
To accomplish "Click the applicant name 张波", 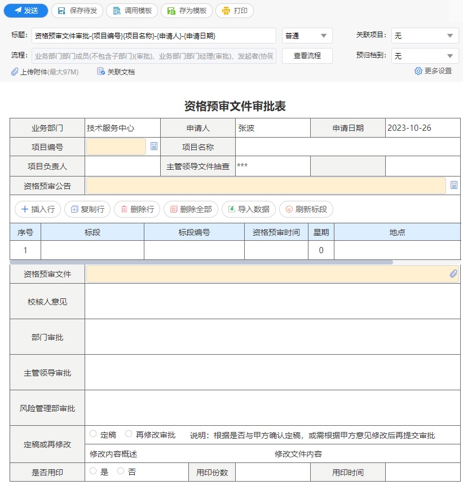I will [246, 128].
